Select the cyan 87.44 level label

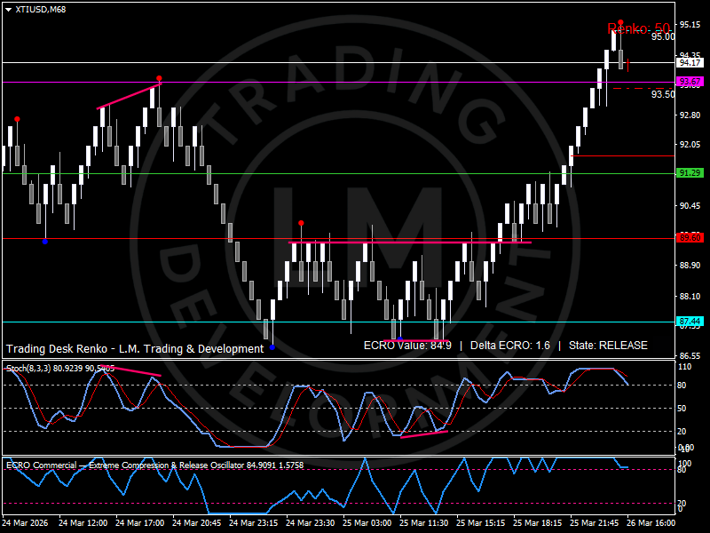690,322
